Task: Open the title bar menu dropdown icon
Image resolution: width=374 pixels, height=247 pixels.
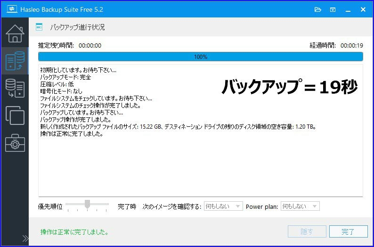Action: (x=333, y=10)
